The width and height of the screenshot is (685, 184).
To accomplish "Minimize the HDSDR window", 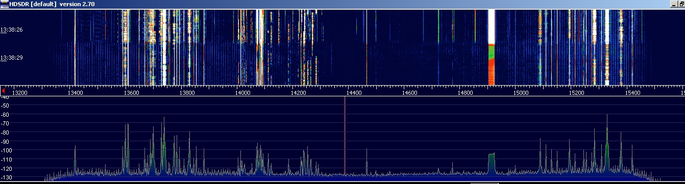I will click(x=674, y=4).
